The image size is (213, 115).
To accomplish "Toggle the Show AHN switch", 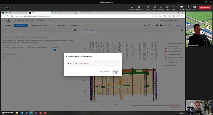I will pos(56,50).
